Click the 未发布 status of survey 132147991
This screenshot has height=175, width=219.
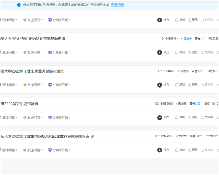click(181, 136)
